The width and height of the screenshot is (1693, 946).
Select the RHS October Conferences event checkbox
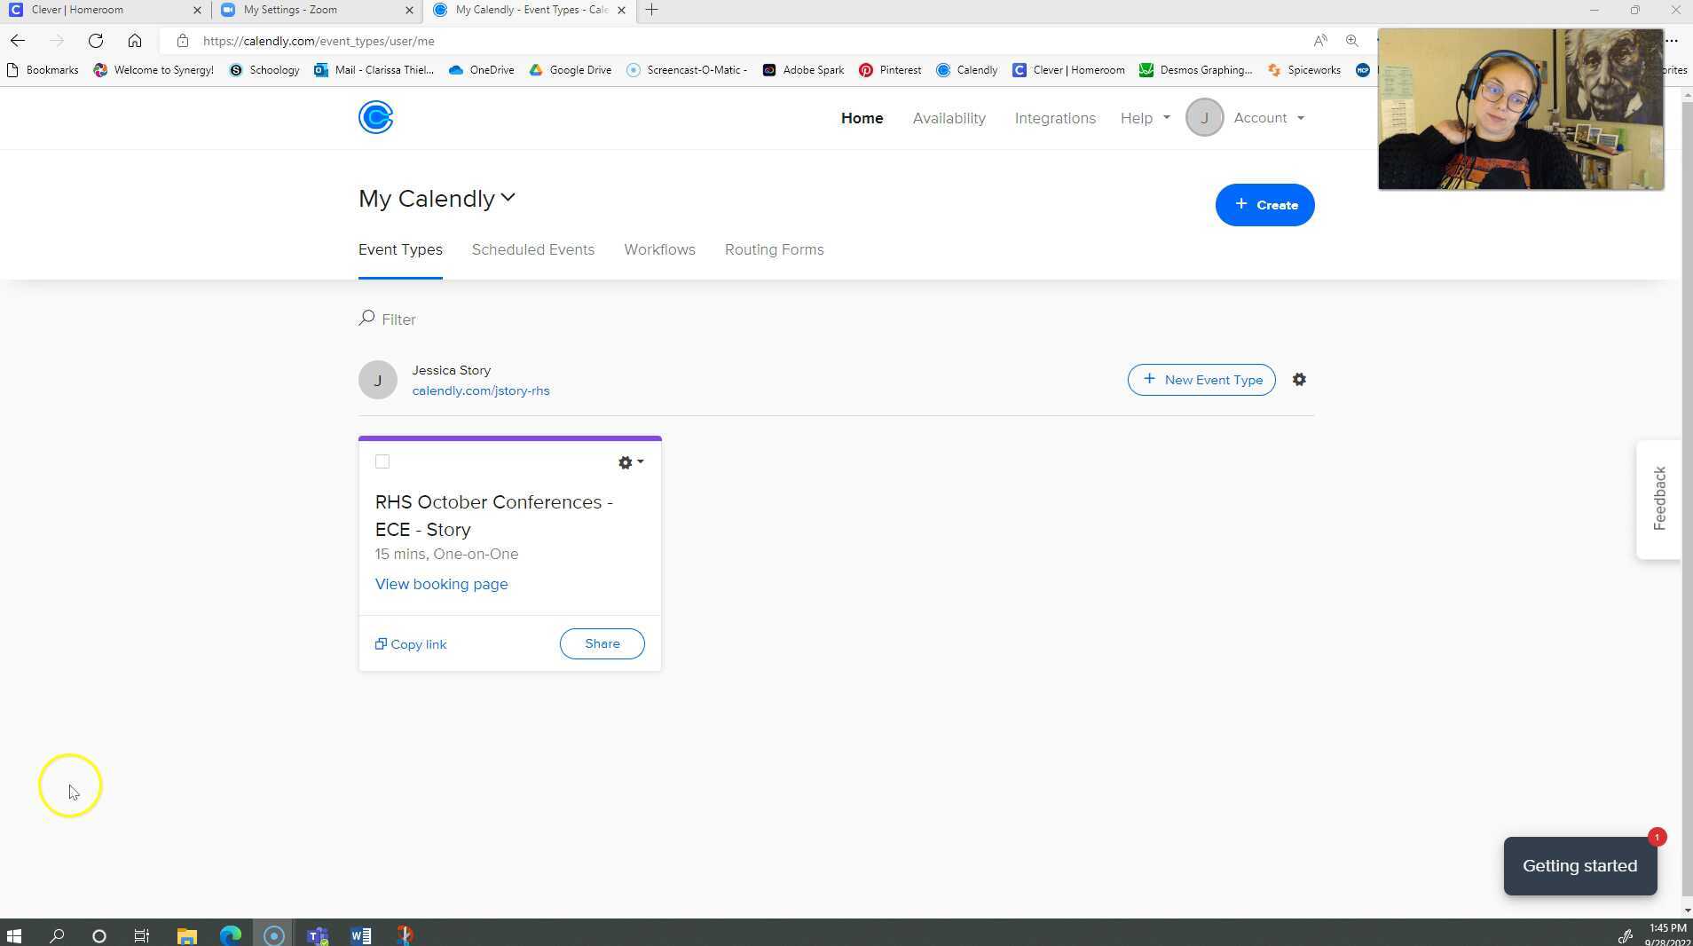(x=382, y=461)
